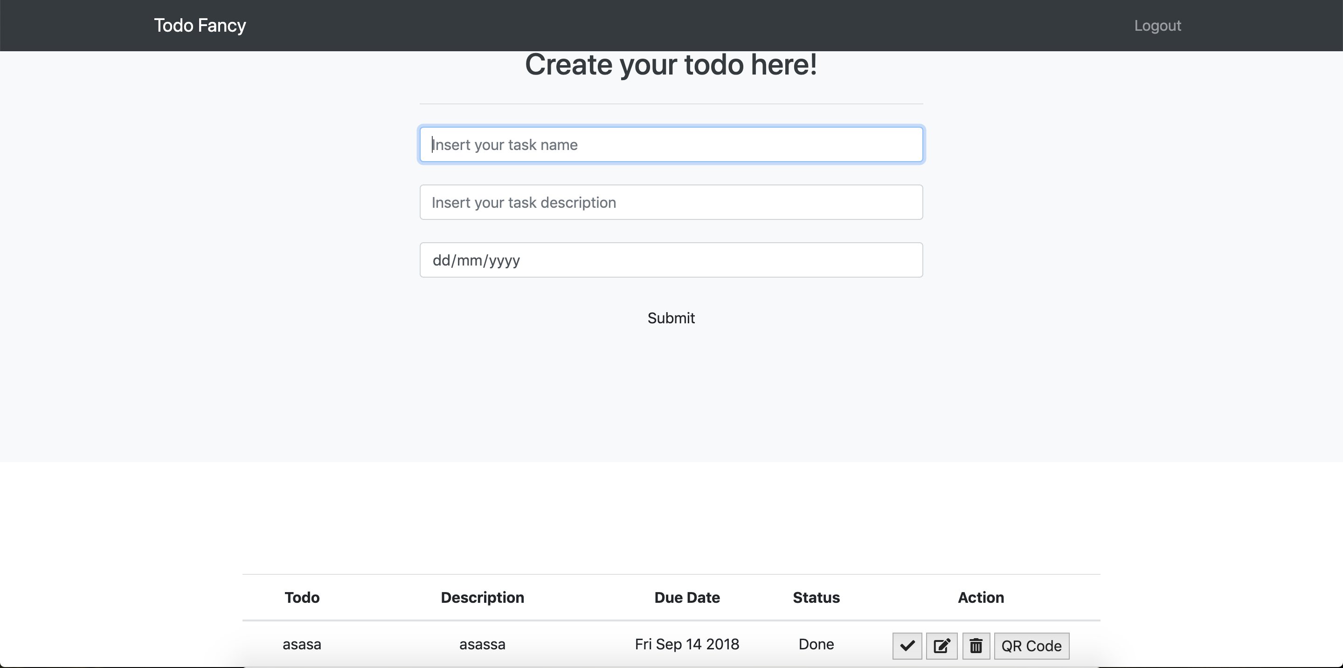Click the 'Create your todo here!' heading
This screenshot has width=1343, height=668.
pos(671,65)
